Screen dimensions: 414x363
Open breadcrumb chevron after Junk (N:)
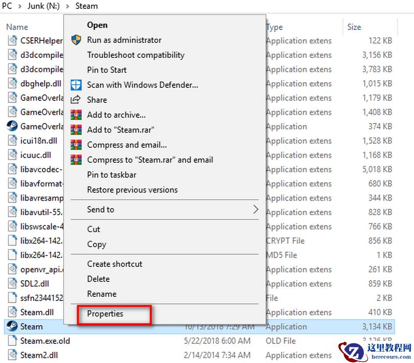(68, 6)
